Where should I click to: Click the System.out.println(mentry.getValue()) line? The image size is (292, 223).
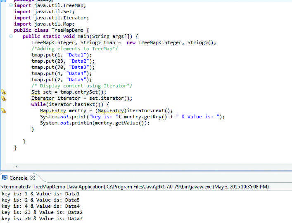pos(95,123)
